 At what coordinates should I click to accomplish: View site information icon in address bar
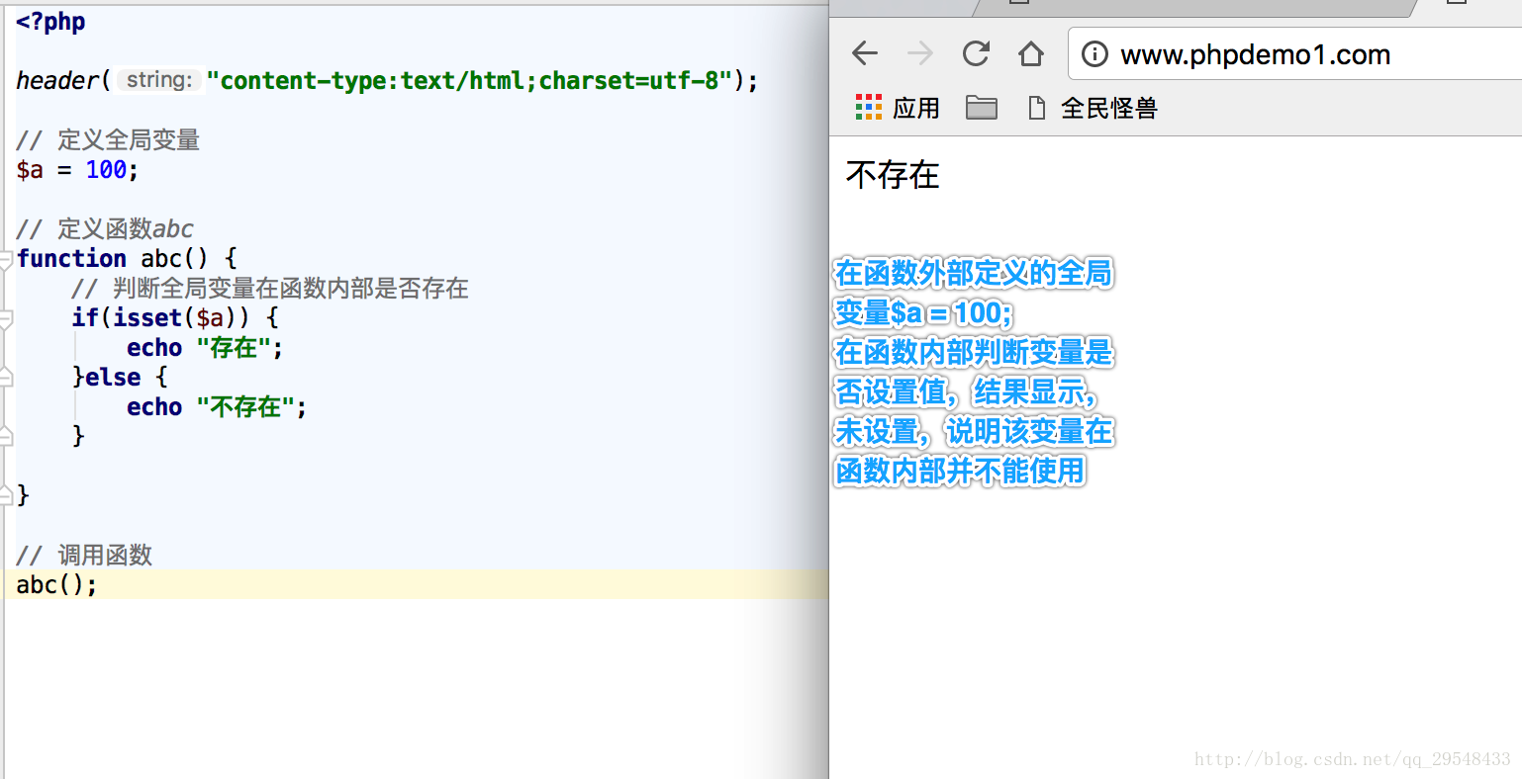click(x=1094, y=54)
